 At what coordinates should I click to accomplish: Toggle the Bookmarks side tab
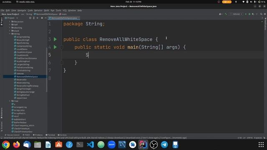click(x=2, y=113)
